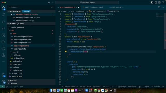This screenshot has height=93, width=166.
Task: Open the Run and Debug view
Action: click(x=3, y=28)
